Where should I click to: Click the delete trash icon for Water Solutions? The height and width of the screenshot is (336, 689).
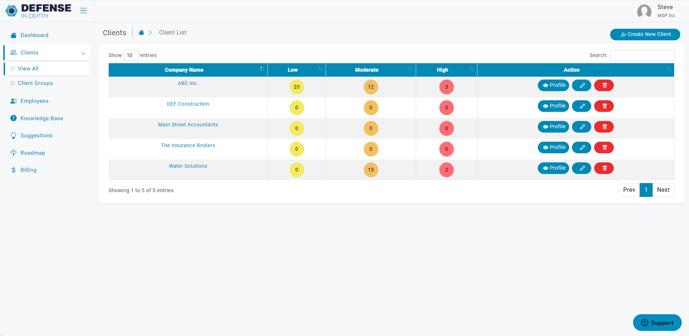click(604, 168)
